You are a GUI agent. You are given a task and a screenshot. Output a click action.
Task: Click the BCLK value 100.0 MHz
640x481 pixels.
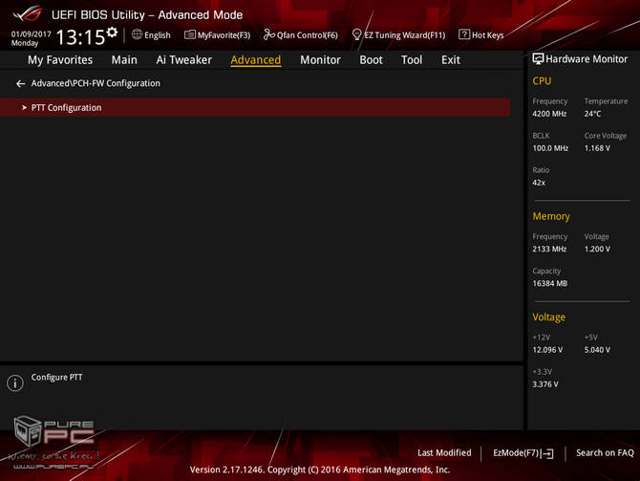point(550,148)
